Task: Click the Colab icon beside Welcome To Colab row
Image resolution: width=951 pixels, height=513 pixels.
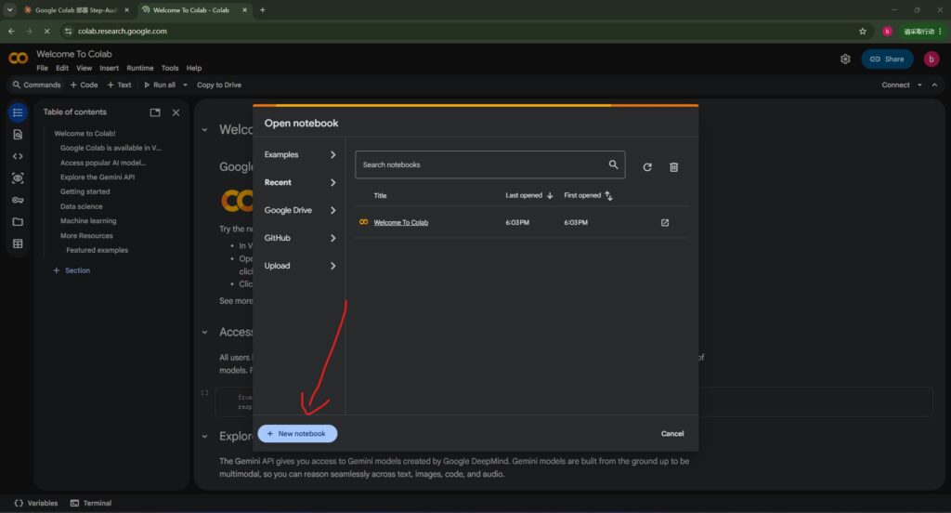Action: [363, 222]
